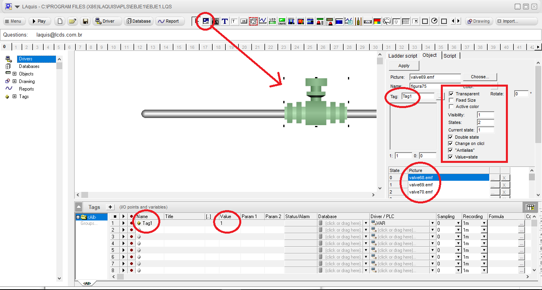Image resolution: width=542 pixels, height=290 pixels.
Task: Create a new file with blank page icon
Action: coord(60,21)
